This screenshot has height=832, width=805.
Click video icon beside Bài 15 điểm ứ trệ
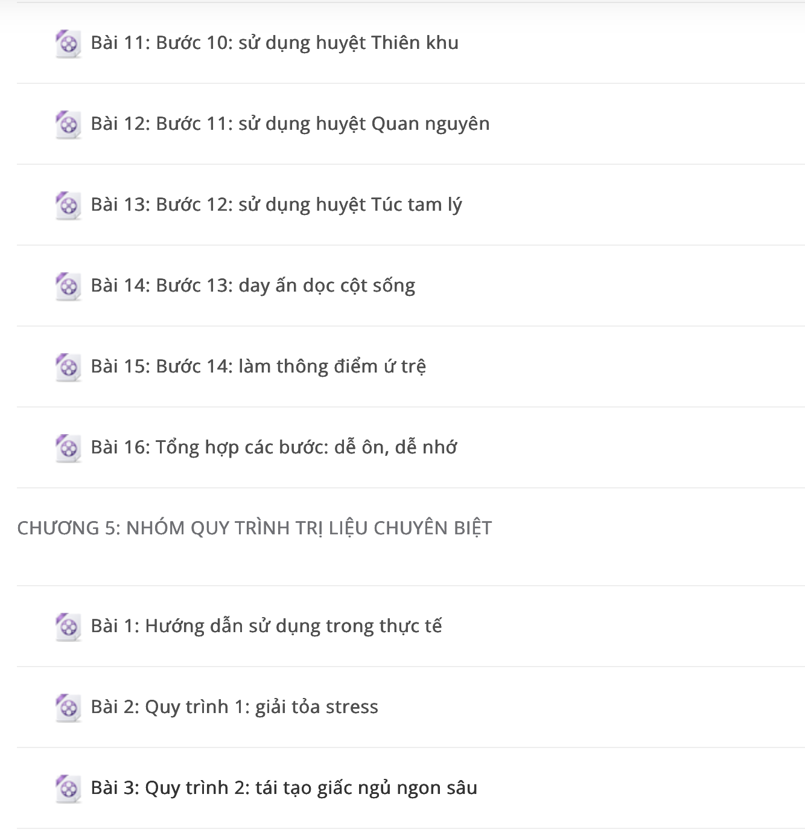pyautogui.click(x=68, y=368)
